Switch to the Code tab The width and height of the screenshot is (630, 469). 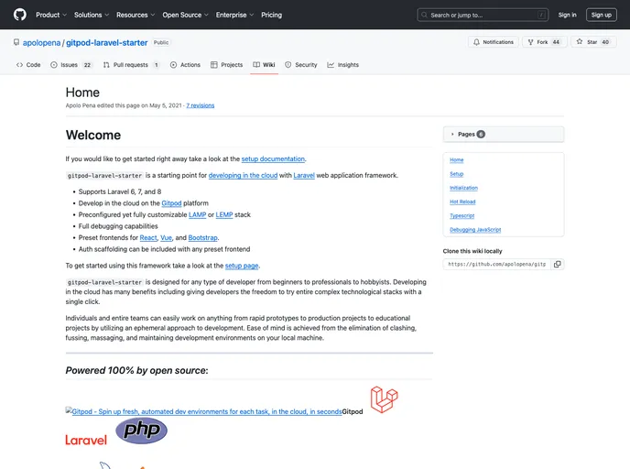click(28, 65)
